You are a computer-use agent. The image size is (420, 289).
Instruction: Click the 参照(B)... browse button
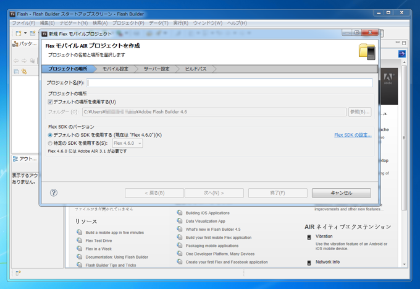pos(359,112)
